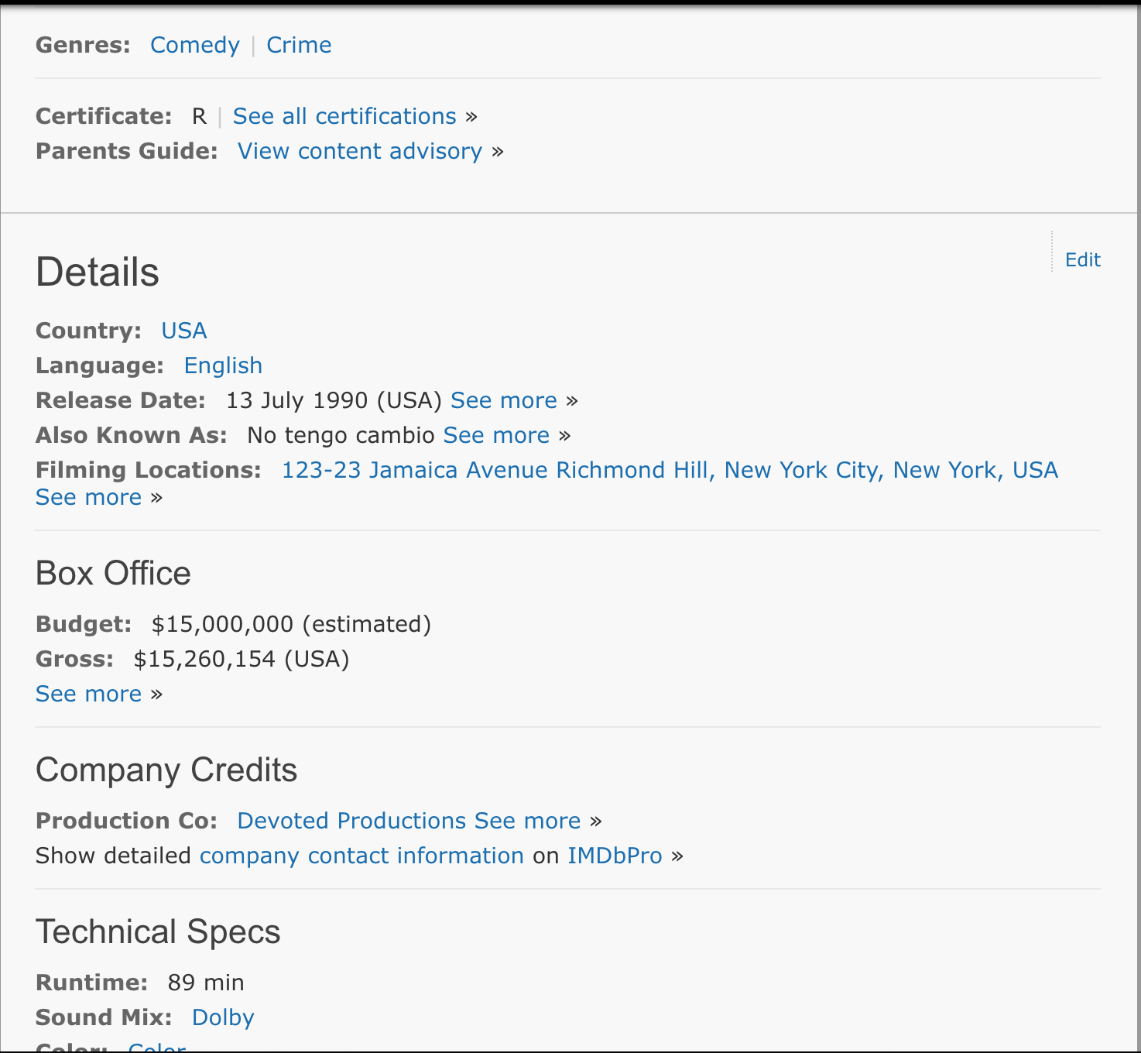The image size is (1141, 1053).
Task: Go to the IMDbPro link
Action: pos(615,856)
